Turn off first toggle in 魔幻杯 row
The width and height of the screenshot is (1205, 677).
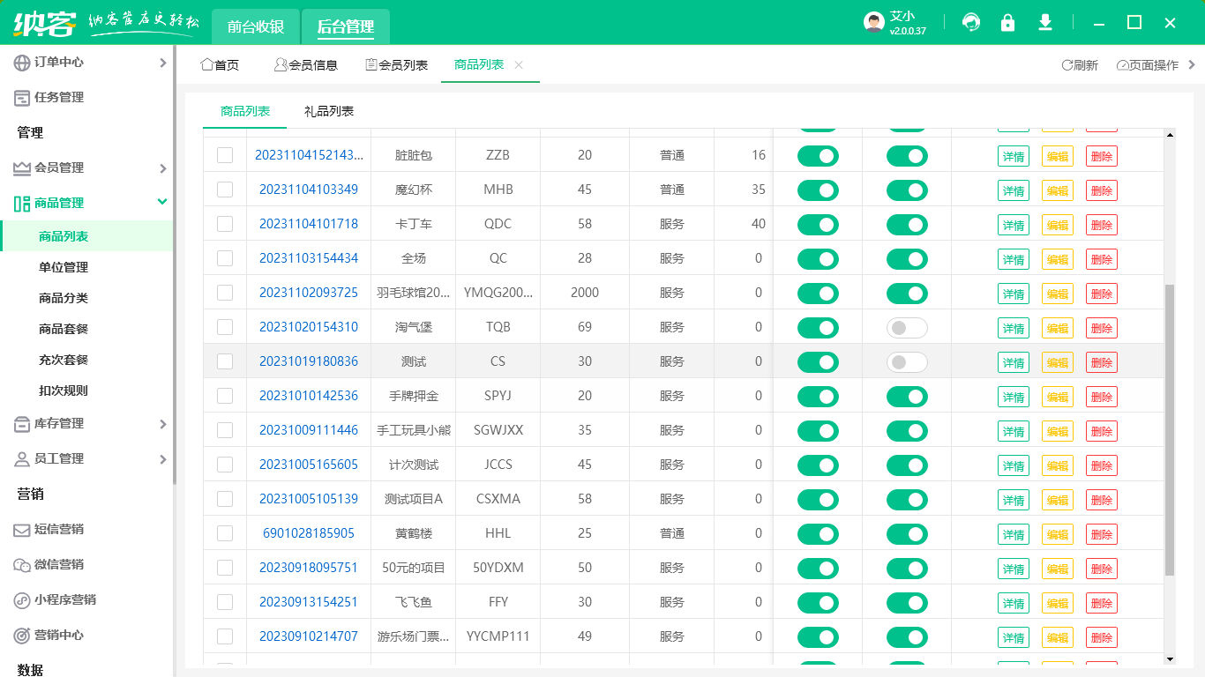tap(818, 190)
